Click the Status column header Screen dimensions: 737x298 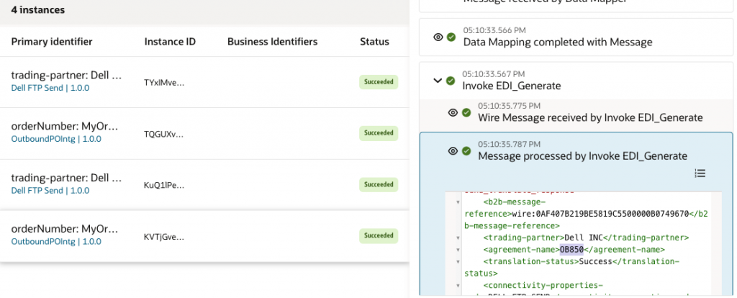click(x=374, y=42)
